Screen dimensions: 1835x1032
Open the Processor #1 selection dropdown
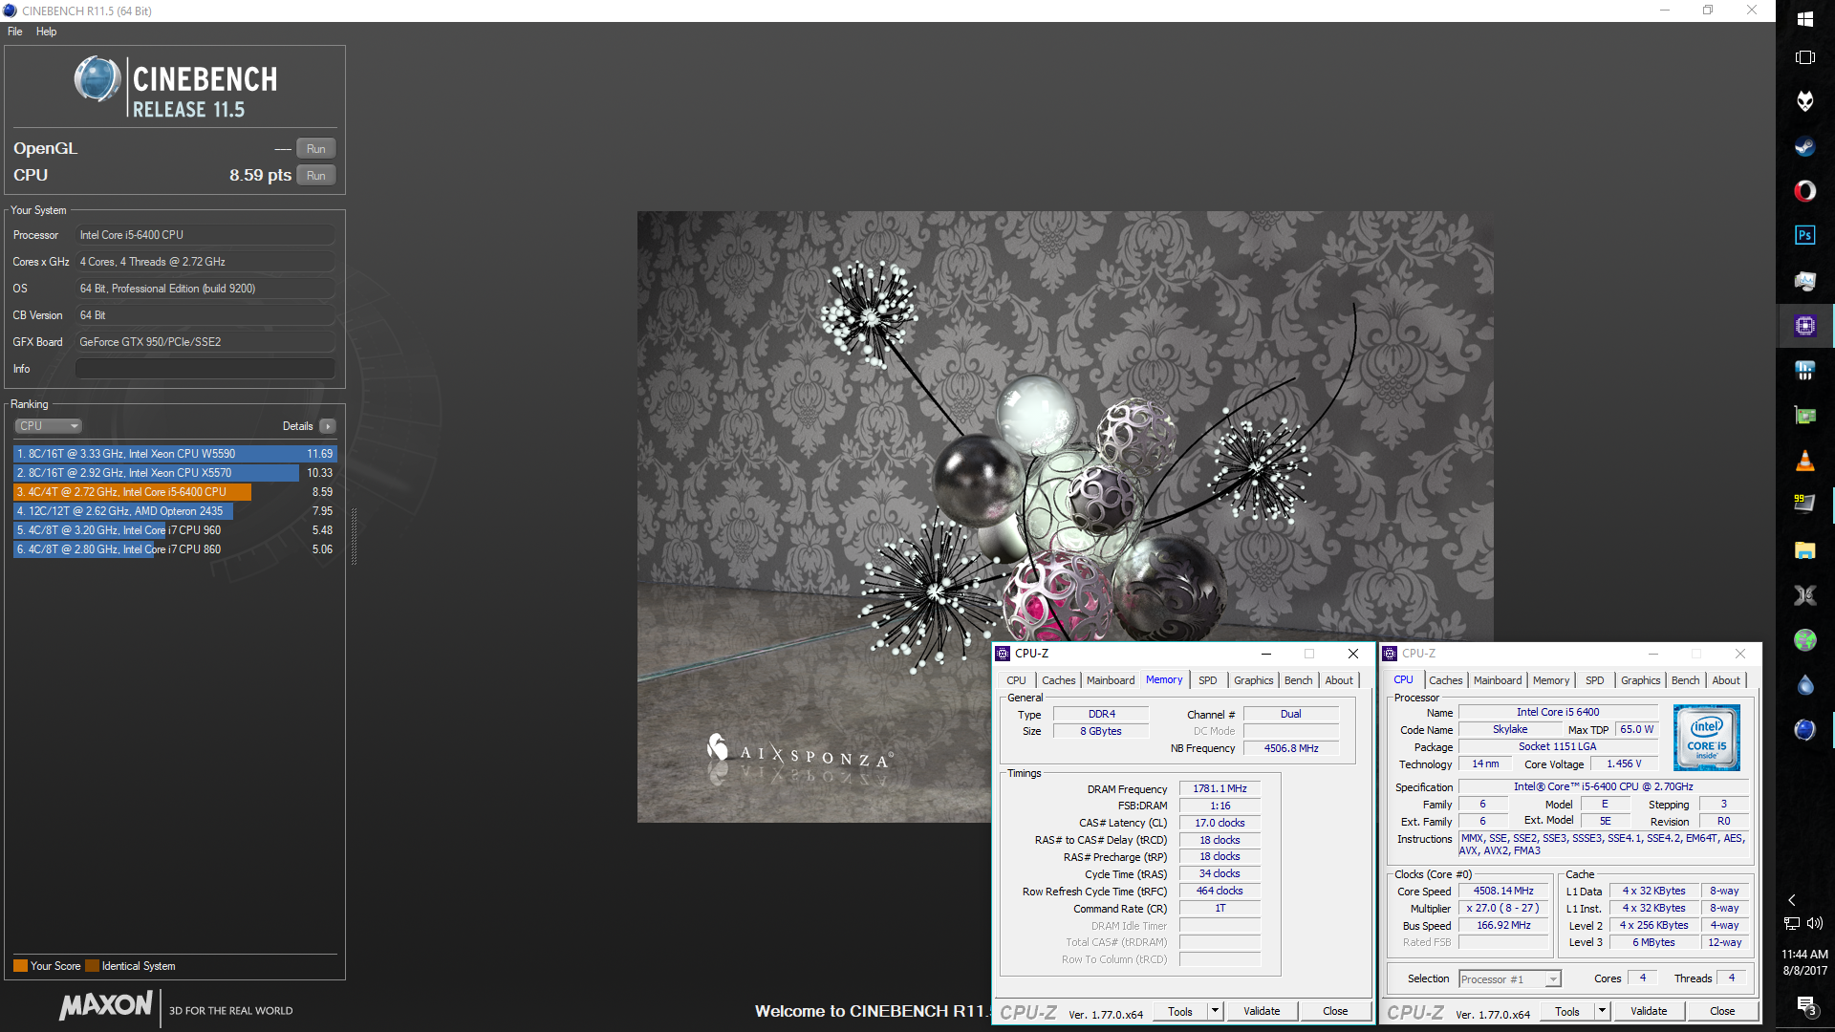pyautogui.click(x=1510, y=979)
